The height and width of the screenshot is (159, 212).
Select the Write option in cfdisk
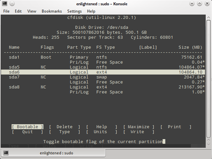point(137,132)
